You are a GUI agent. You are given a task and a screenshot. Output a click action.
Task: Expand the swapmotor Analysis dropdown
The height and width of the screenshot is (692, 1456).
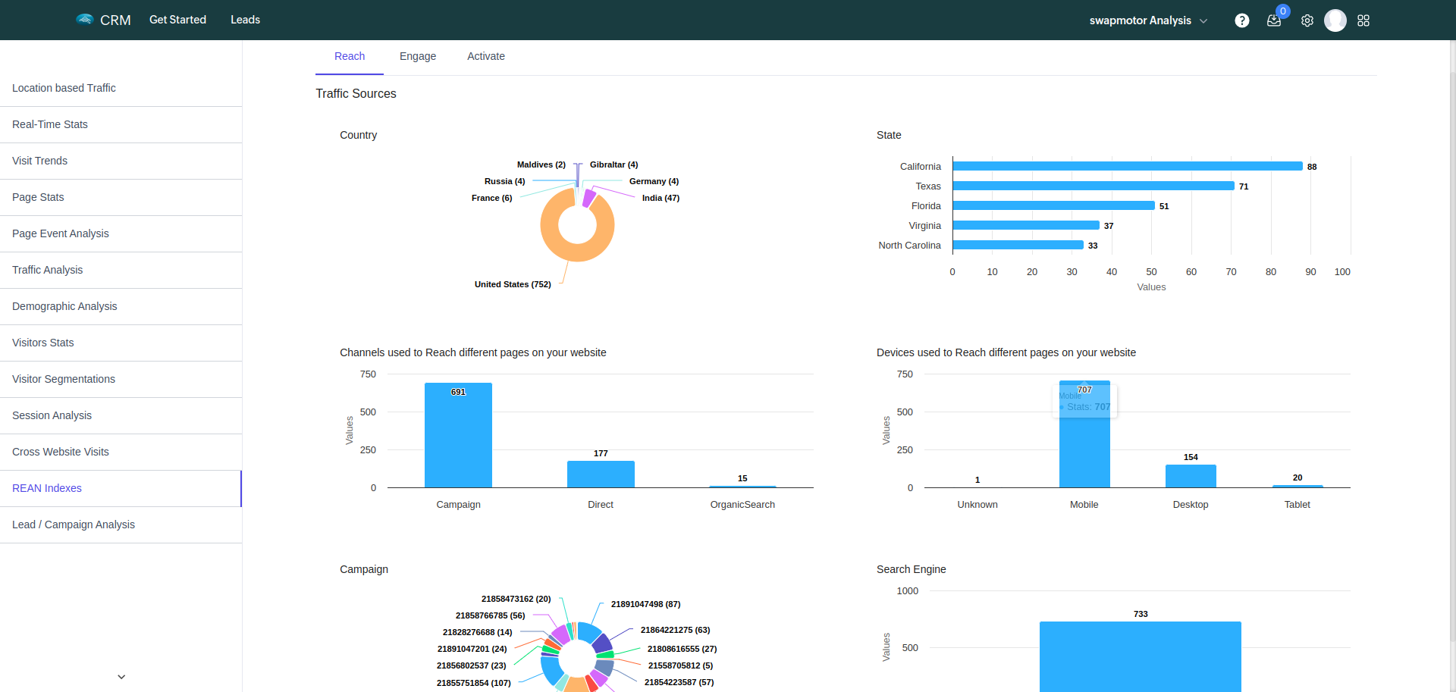pyautogui.click(x=1148, y=20)
